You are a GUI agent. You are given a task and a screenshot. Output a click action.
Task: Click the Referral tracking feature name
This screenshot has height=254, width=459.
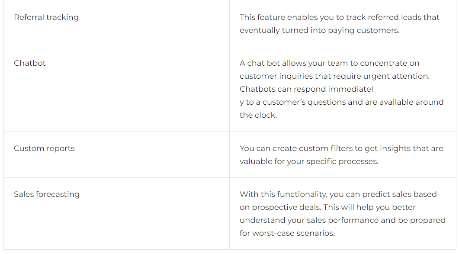click(x=46, y=17)
